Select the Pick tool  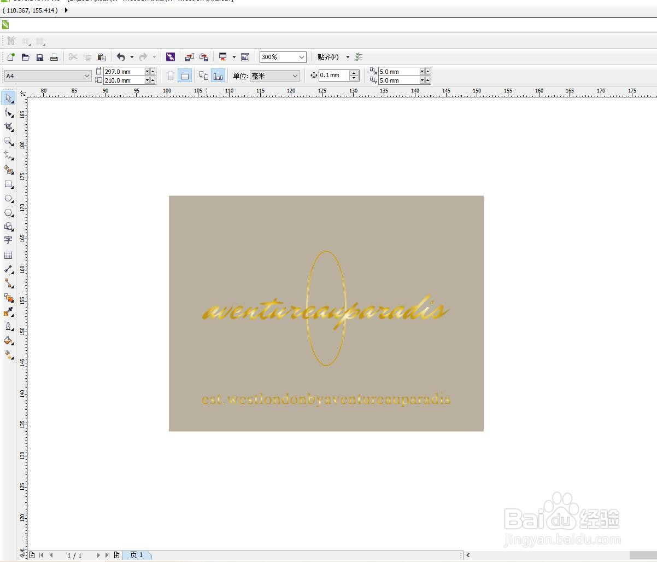[8, 99]
